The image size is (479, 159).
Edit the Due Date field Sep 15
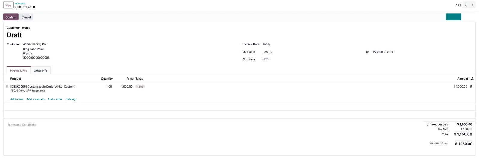tap(267, 52)
